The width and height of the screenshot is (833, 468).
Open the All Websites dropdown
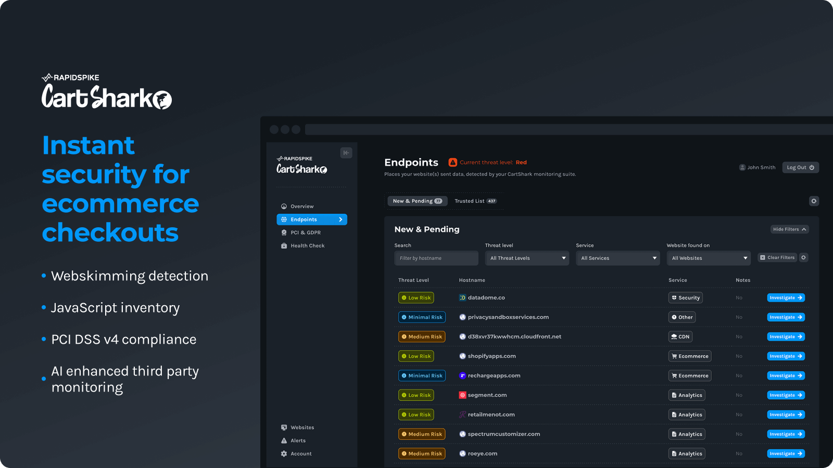(709, 258)
